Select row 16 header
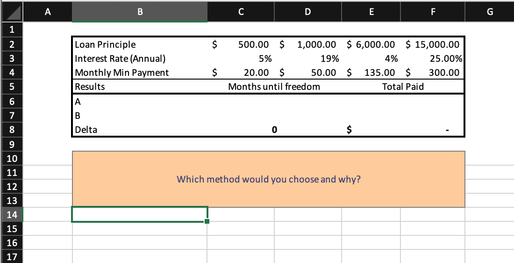 [x=12, y=242]
